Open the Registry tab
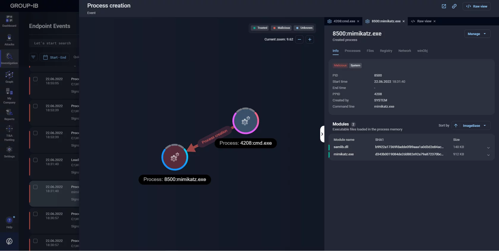This screenshot has width=499, height=251. 386,51
